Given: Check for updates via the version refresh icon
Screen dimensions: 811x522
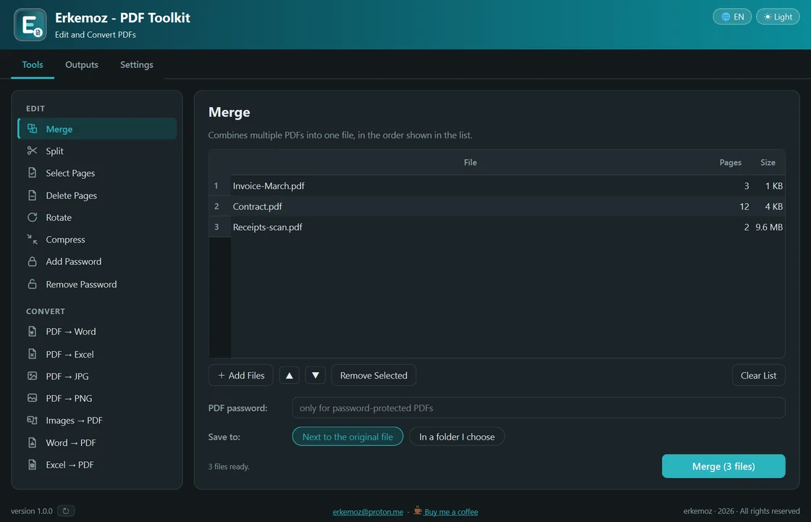Looking at the screenshot, I should click(x=66, y=510).
